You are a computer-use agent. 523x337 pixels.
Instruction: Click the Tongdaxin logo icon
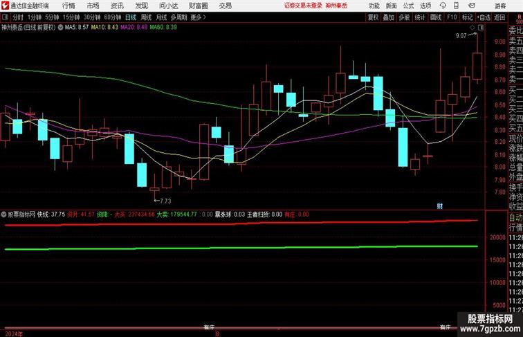pos(5,6)
